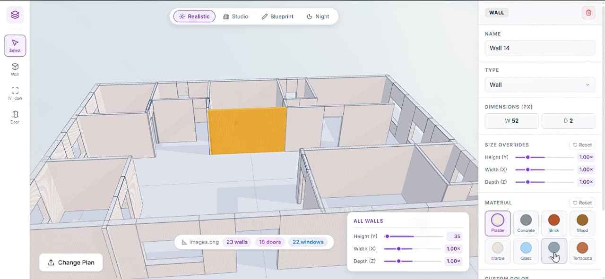The image size is (605, 279).
Task: Delete Wall 14 using the trash icon
Action: click(588, 13)
